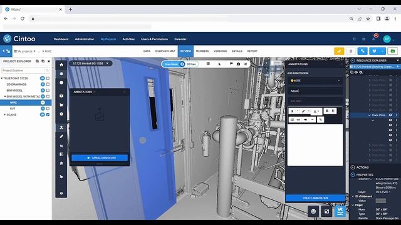The width and height of the screenshot is (401, 225).
Task: Click CREATE ANNOTATION button
Action: point(315,198)
